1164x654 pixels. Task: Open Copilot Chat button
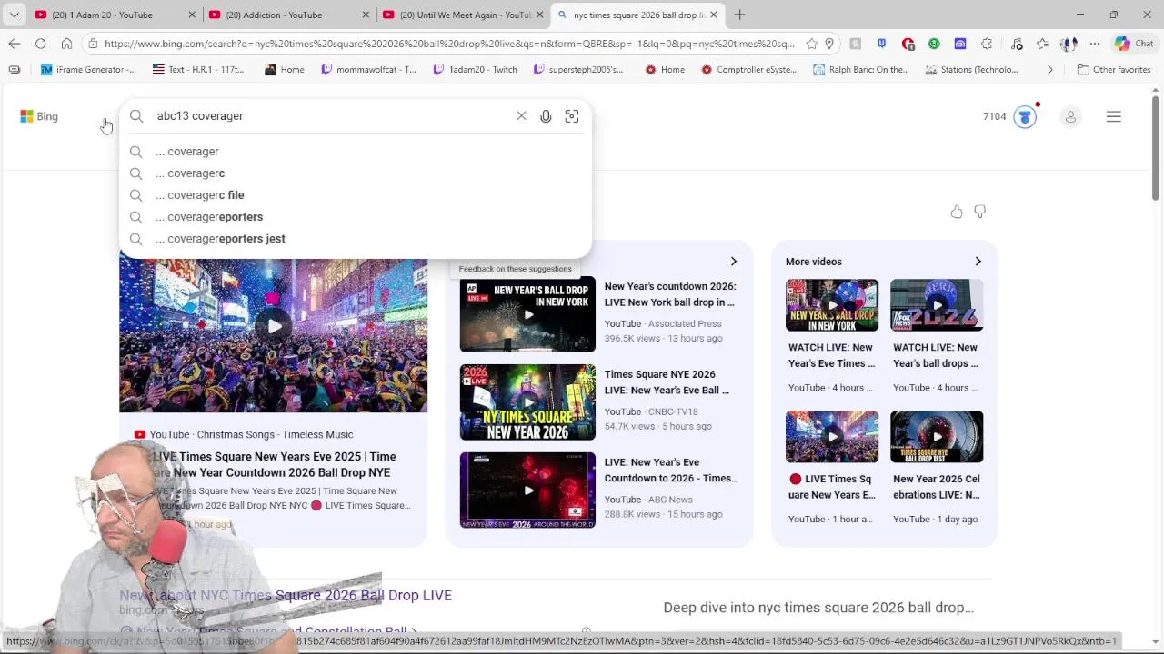[1134, 44]
